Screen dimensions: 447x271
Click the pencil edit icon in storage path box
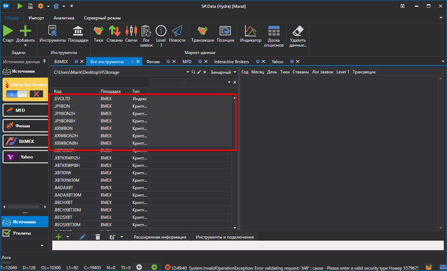199,72
